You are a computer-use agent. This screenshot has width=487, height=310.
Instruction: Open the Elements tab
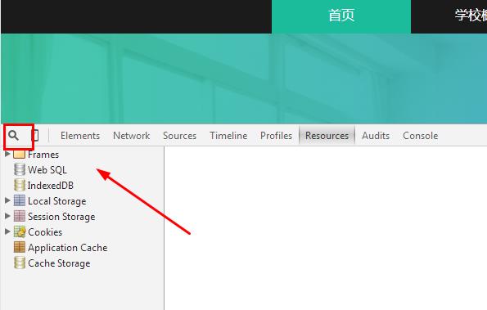[x=80, y=136]
